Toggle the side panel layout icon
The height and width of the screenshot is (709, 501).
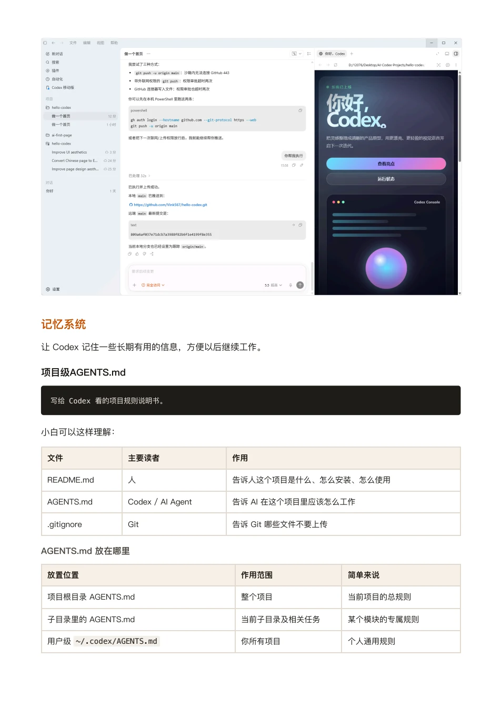click(x=456, y=54)
